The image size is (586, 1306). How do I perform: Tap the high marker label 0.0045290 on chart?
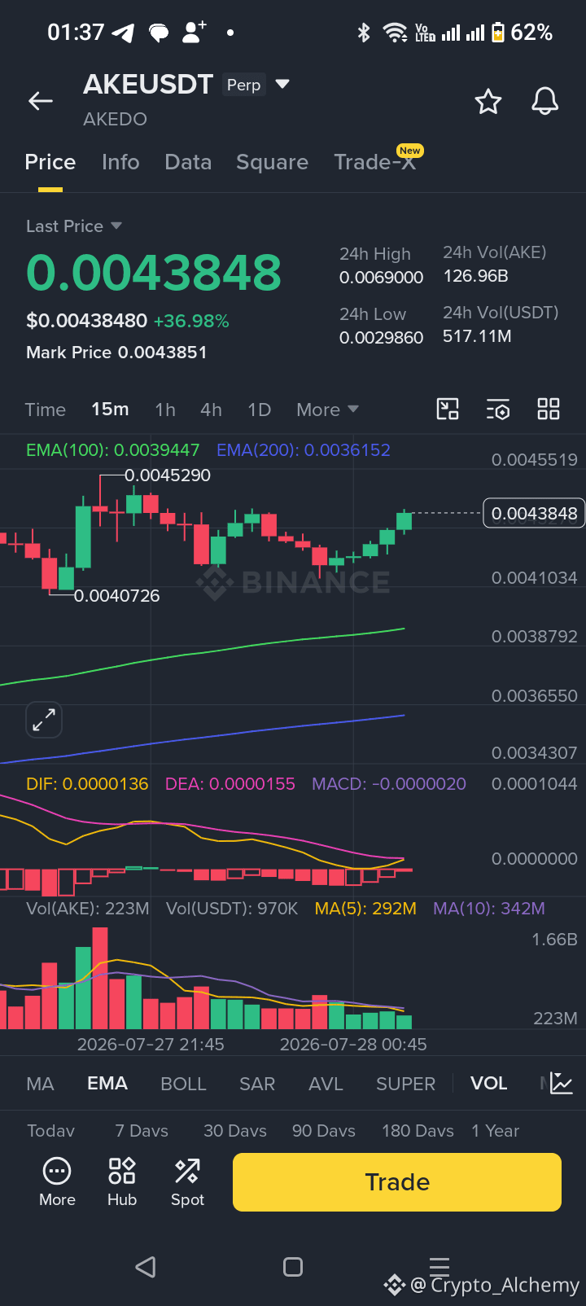[x=168, y=476]
